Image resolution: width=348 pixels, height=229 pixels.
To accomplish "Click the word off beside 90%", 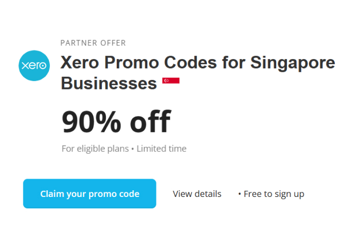I will 150,122.
